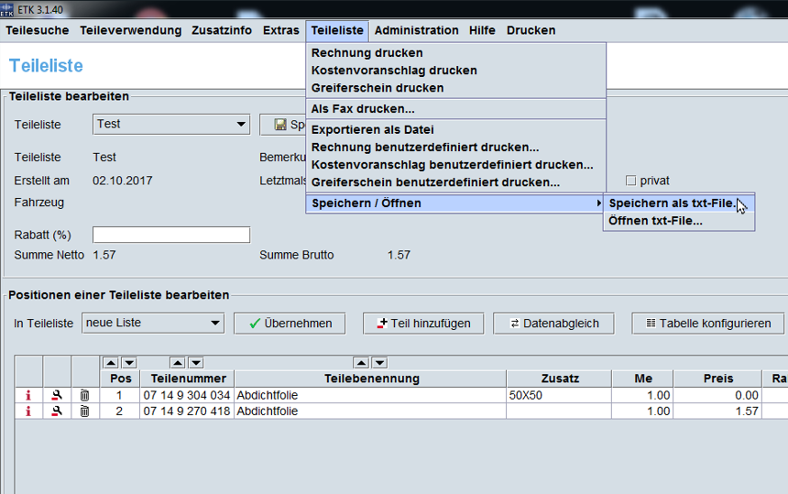Select Greiferschein benutzerdefiniert drucken...
This screenshot has height=494, width=788.
coord(455,182)
